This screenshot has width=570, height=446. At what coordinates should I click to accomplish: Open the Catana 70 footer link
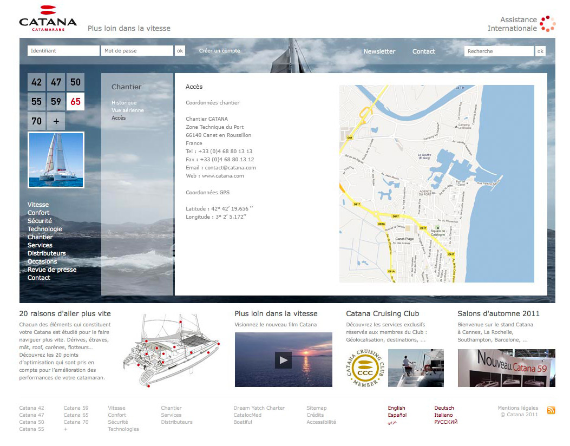click(76, 422)
